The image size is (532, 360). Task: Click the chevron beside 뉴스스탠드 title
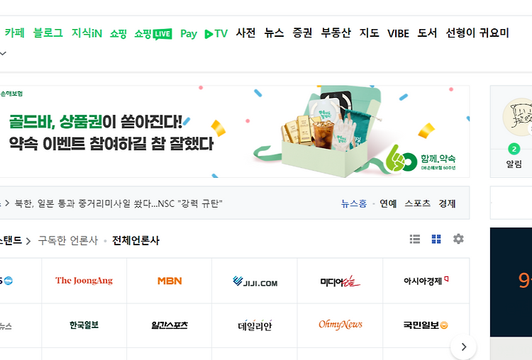coord(28,241)
